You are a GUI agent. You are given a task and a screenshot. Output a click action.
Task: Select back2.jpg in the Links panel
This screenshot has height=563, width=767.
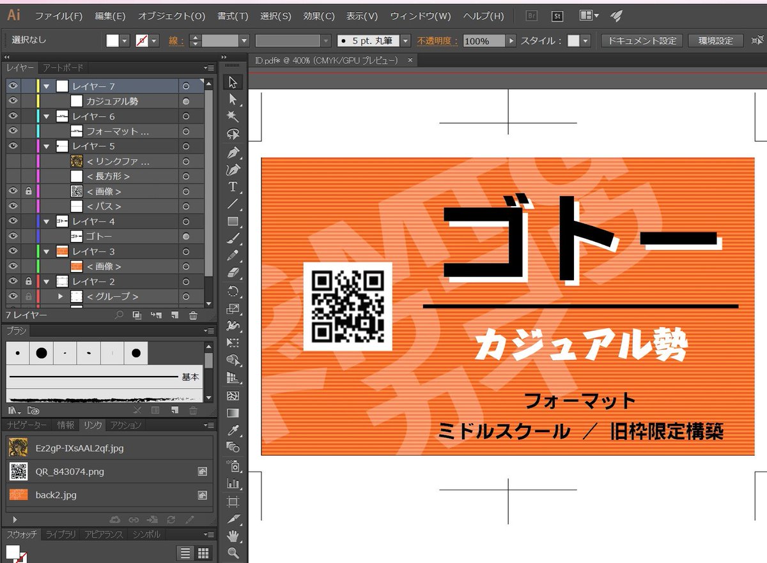[x=109, y=495]
